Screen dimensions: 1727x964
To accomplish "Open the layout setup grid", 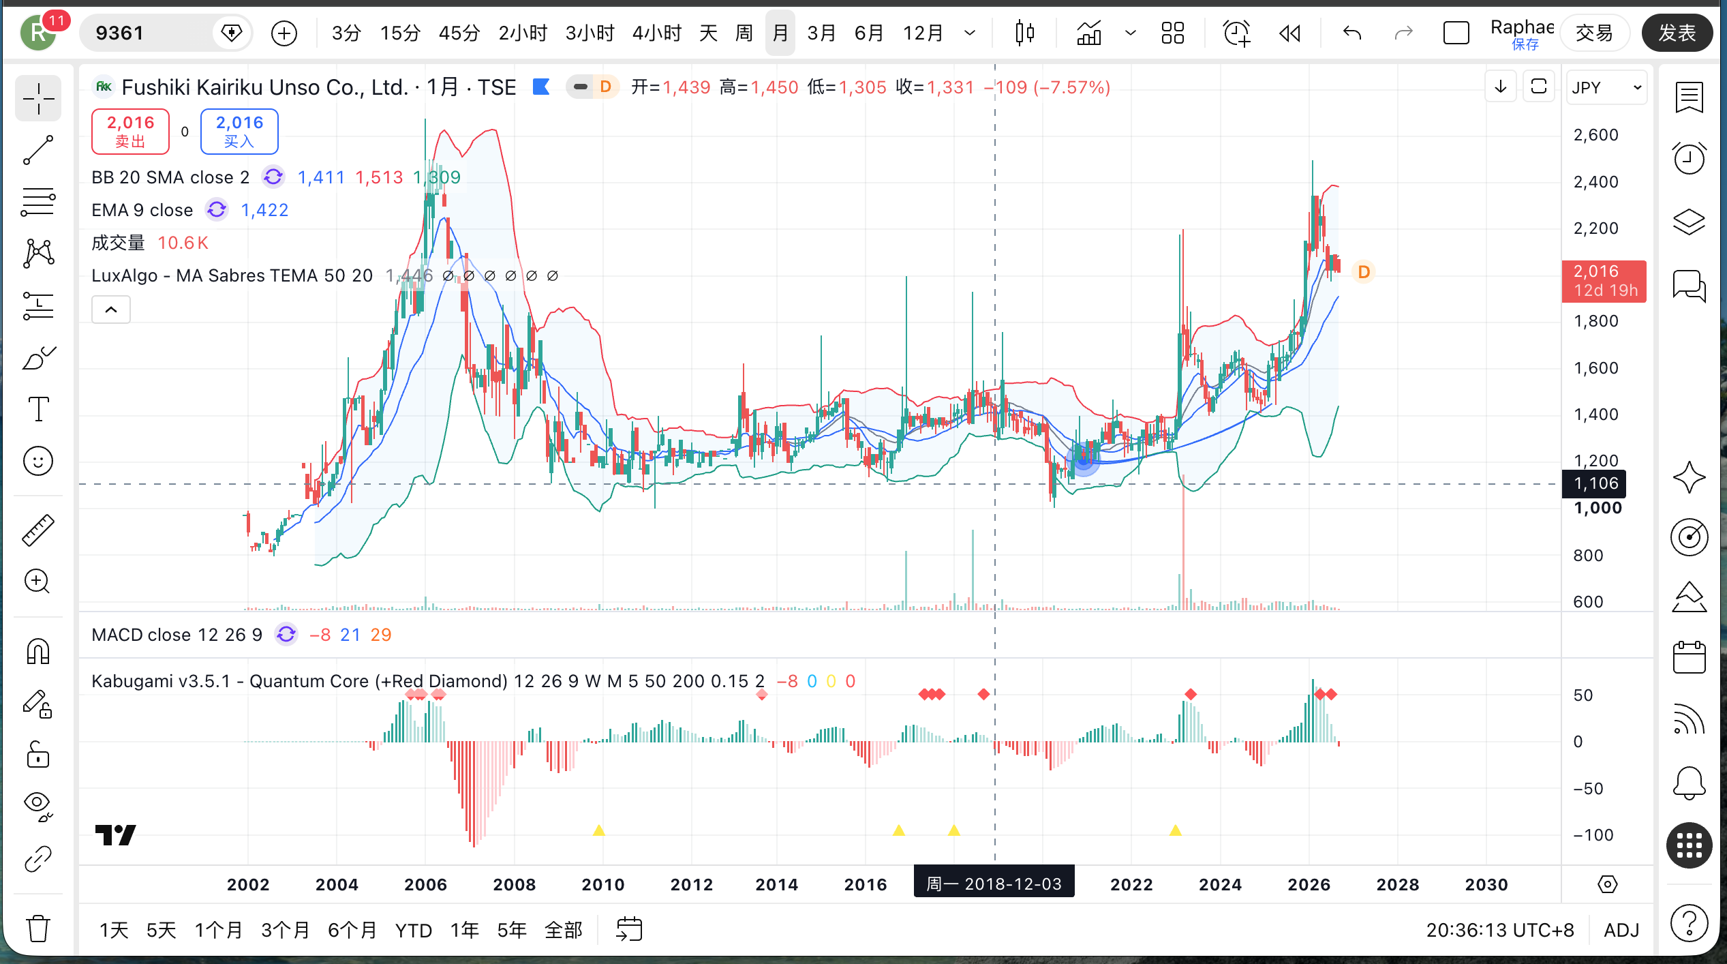I will 1173,33.
